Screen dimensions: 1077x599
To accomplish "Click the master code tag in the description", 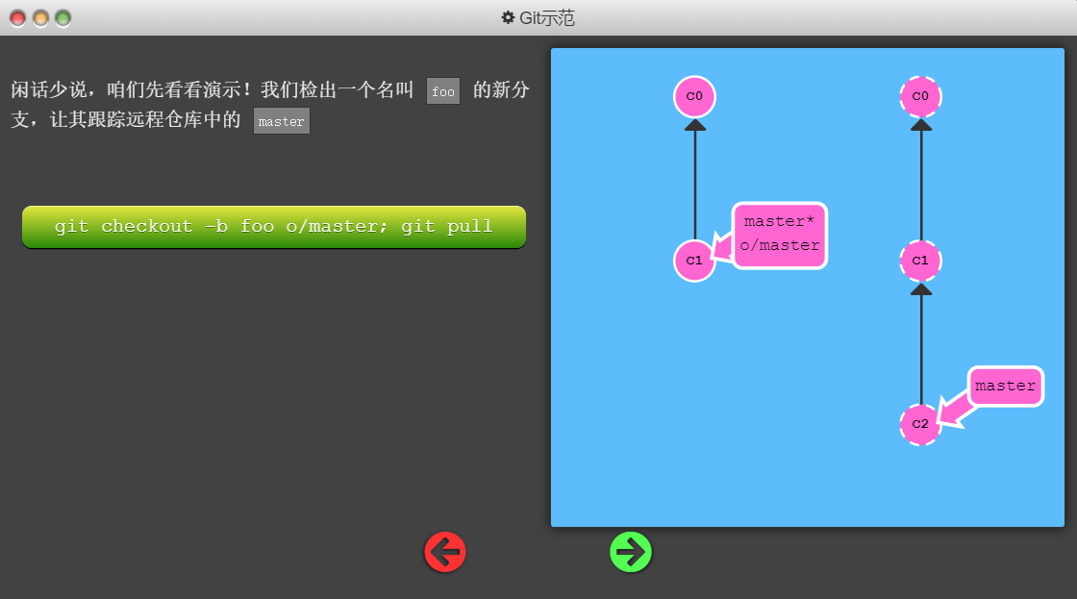I will click(282, 122).
